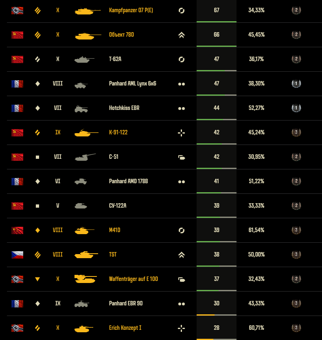The image size is (322, 340).
Task: Click the triangle tank destroyer icon for Waffenträger
Action: pos(37,279)
